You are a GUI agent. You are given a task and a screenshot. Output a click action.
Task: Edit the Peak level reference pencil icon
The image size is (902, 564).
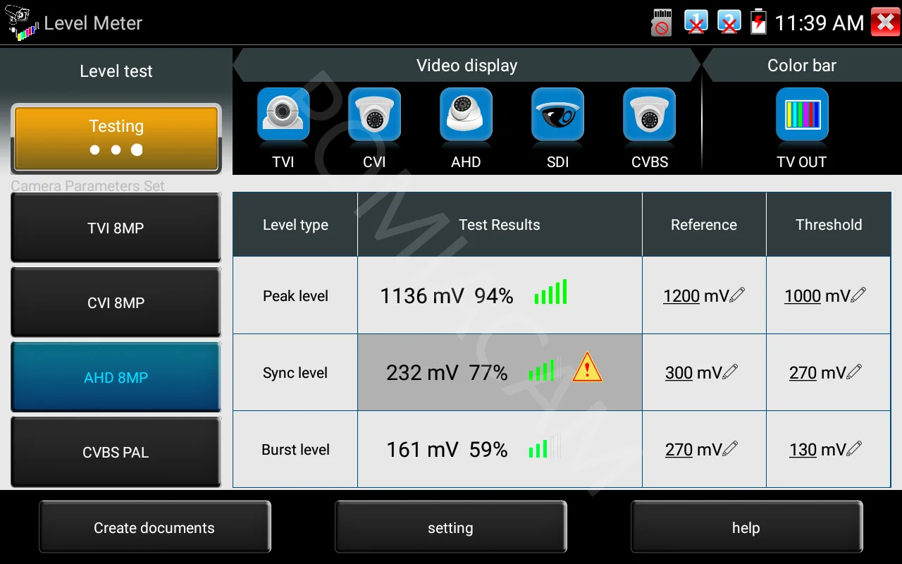click(737, 295)
